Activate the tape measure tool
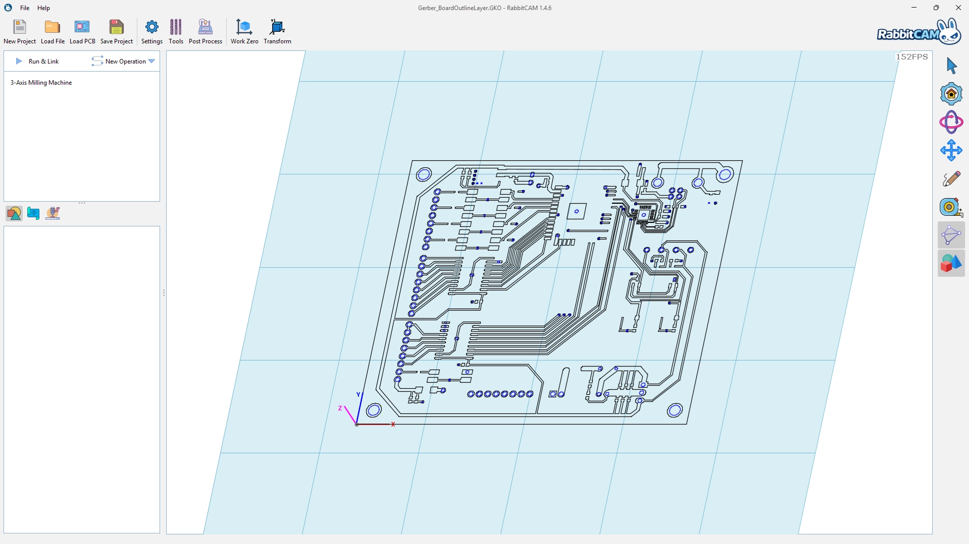 coord(951,207)
